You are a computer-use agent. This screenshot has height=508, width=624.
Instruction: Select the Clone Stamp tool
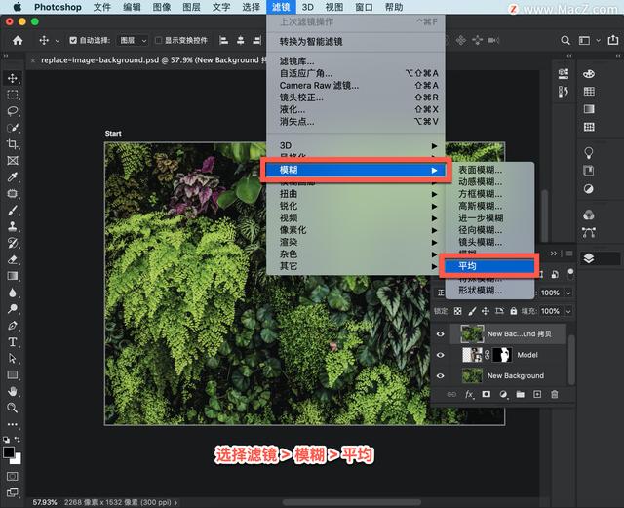pyautogui.click(x=13, y=226)
